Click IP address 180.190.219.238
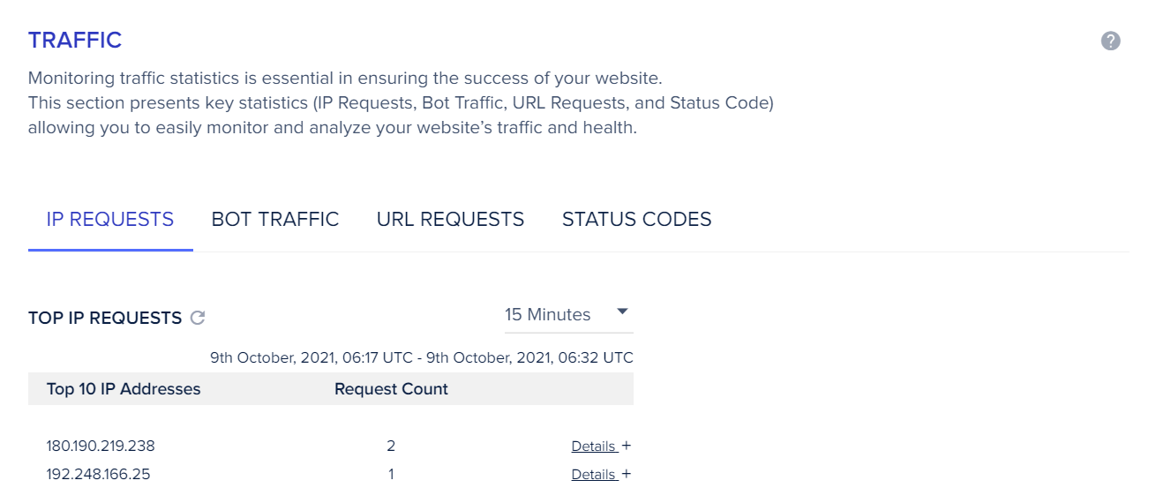The width and height of the screenshot is (1156, 488). 101,446
